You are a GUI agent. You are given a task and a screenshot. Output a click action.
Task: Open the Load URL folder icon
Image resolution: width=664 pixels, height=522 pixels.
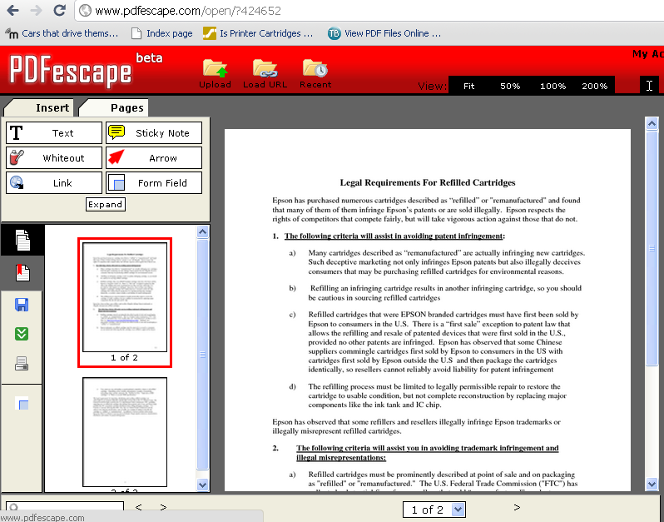click(265, 68)
